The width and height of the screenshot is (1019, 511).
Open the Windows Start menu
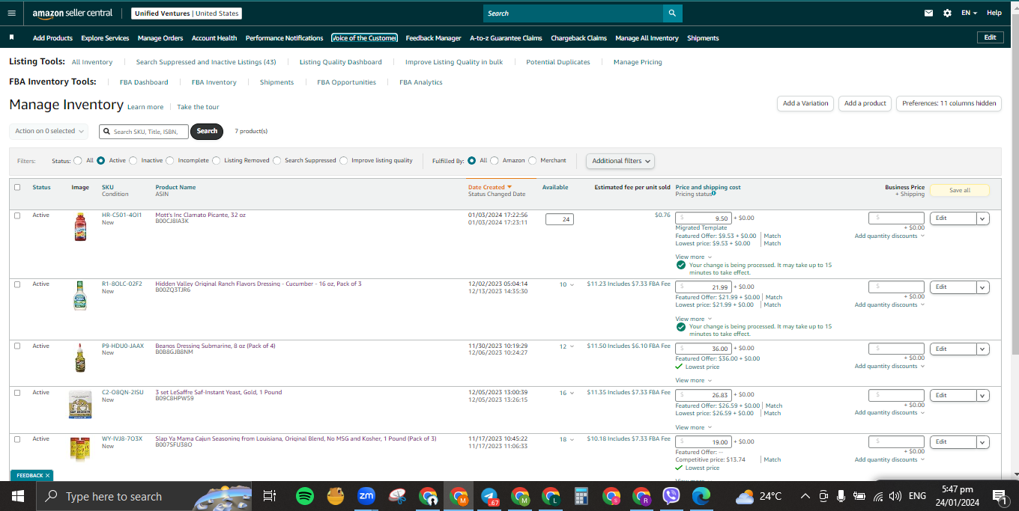pos(18,496)
